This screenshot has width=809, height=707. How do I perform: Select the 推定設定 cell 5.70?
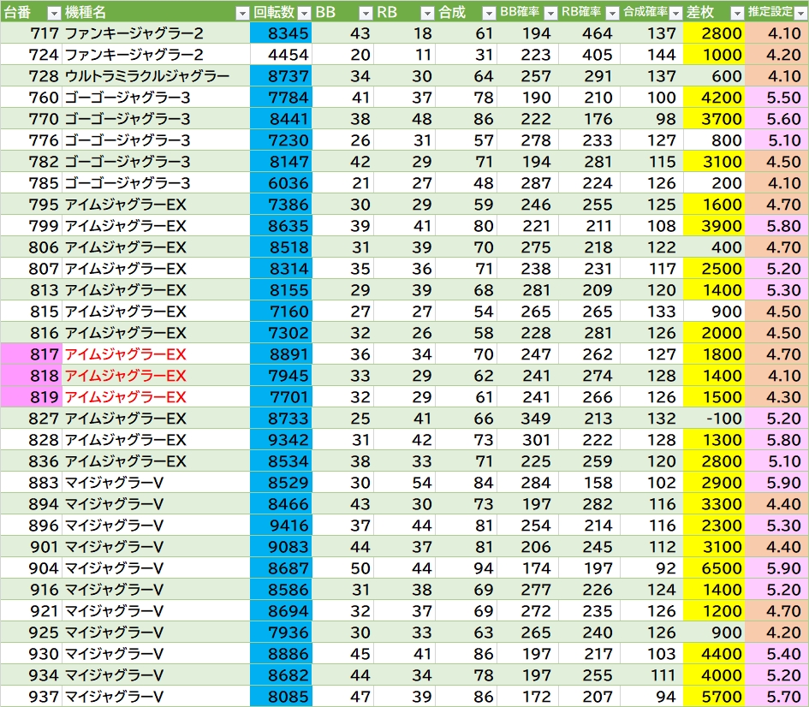[x=776, y=696]
